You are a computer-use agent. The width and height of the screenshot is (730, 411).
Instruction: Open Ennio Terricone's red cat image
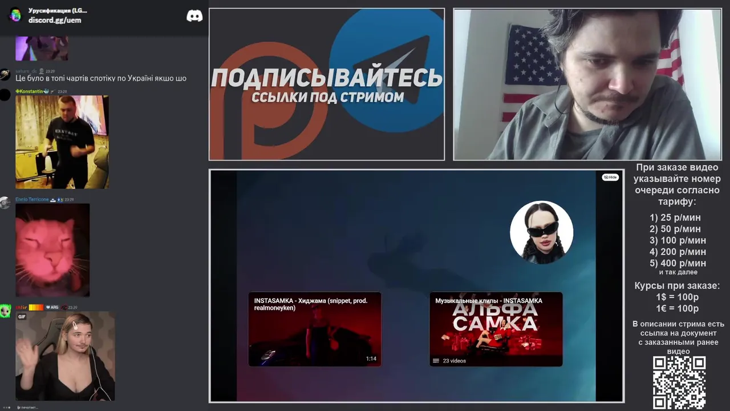click(x=52, y=250)
